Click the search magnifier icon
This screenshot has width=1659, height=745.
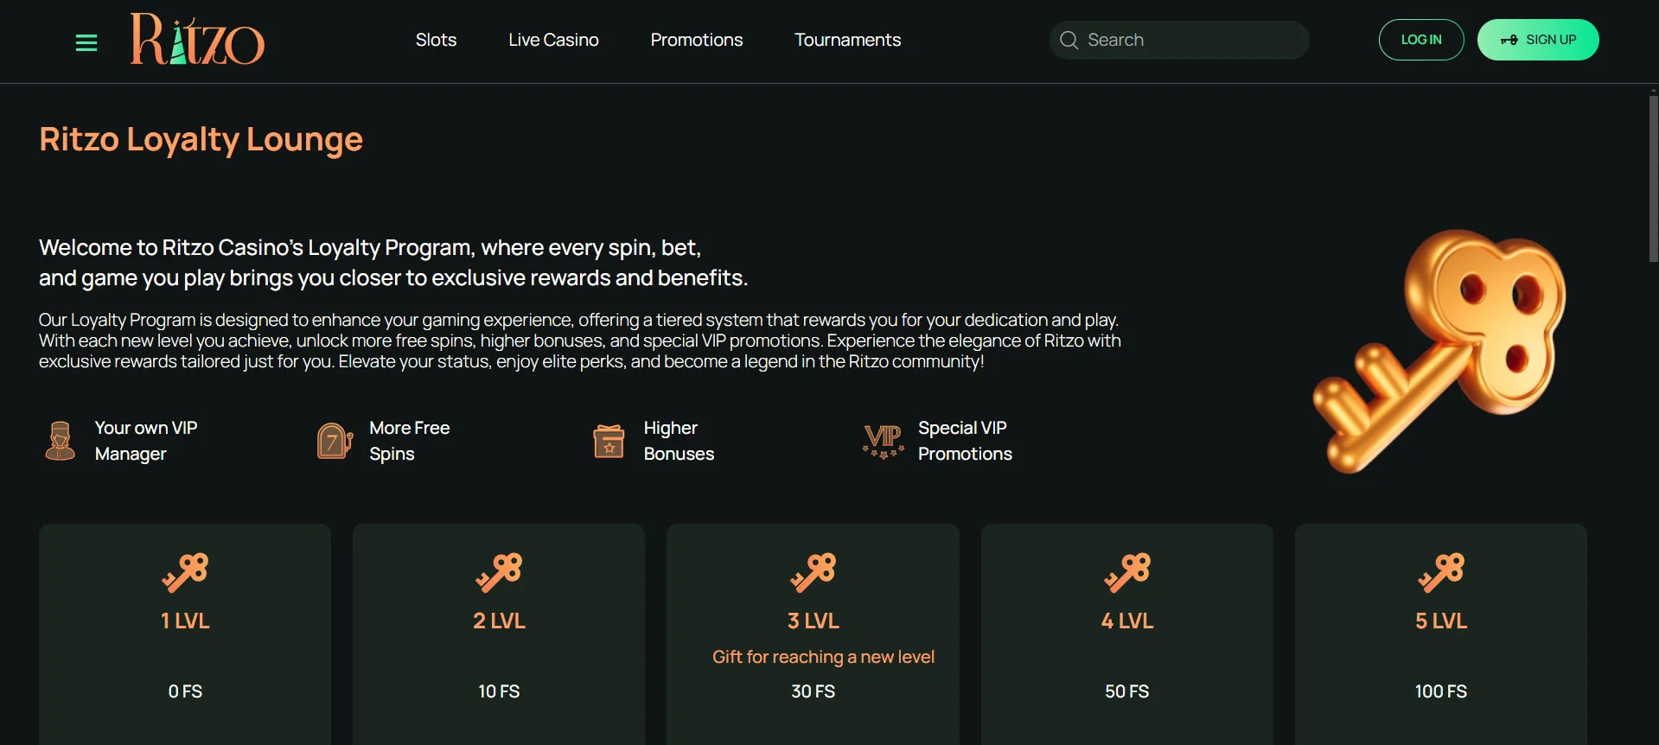pos(1069,40)
